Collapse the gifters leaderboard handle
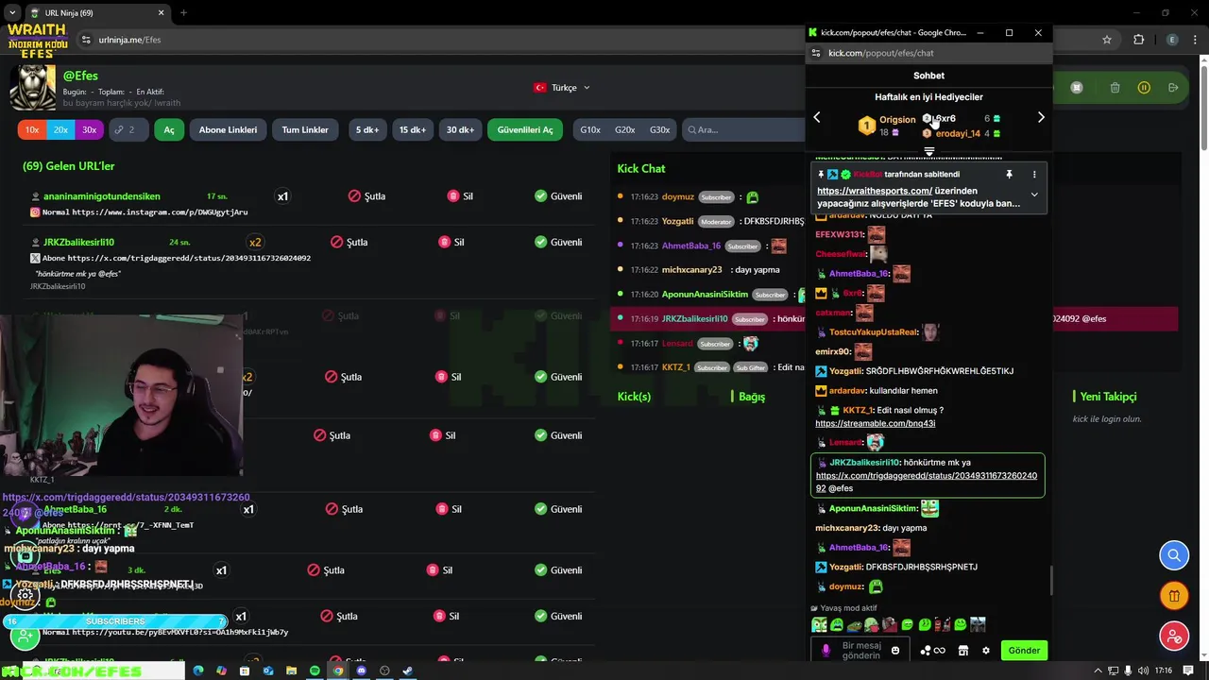This screenshot has height=680, width=1209. click(929, 151)
